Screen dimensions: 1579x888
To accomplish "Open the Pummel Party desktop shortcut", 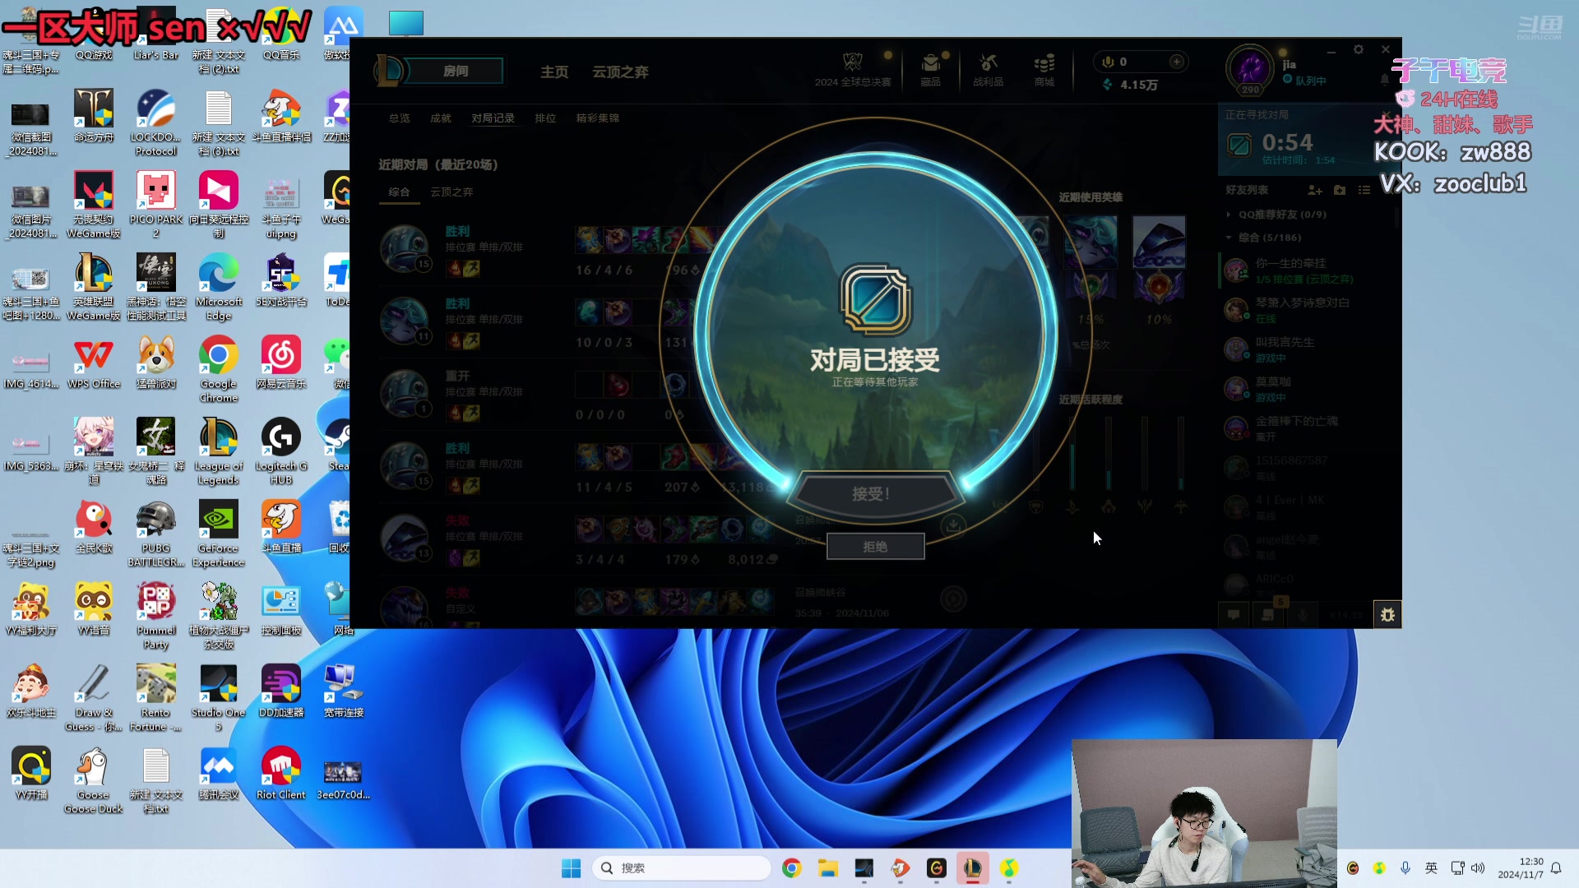I will [x=155, y=615].
